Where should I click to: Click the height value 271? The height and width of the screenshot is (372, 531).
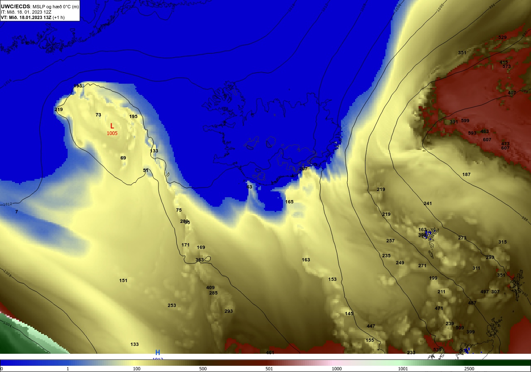tap(422, 266)
